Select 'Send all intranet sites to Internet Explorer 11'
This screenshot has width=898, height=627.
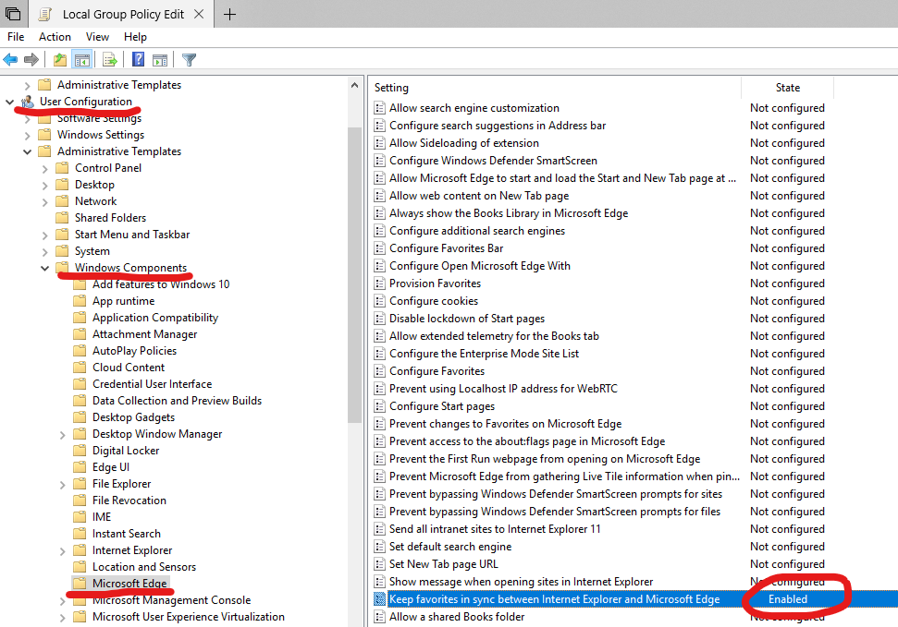(495, 528)
